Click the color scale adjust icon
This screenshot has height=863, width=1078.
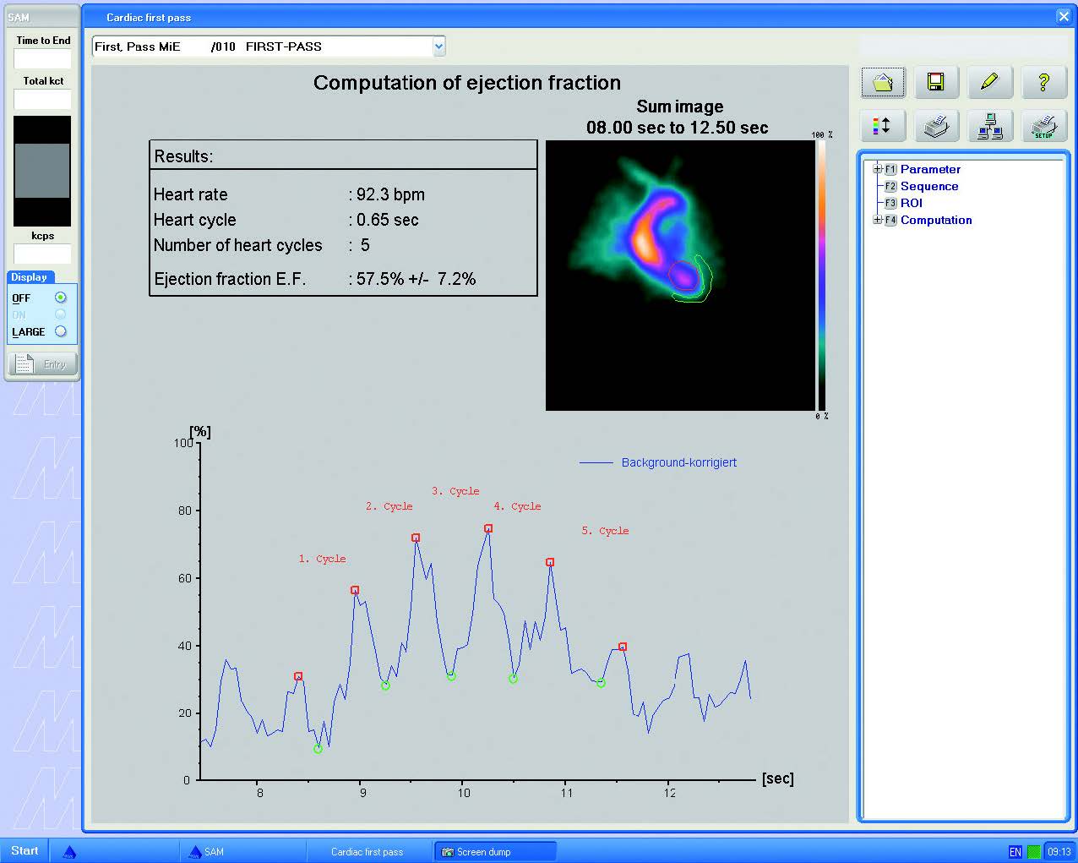pos(882,126)
